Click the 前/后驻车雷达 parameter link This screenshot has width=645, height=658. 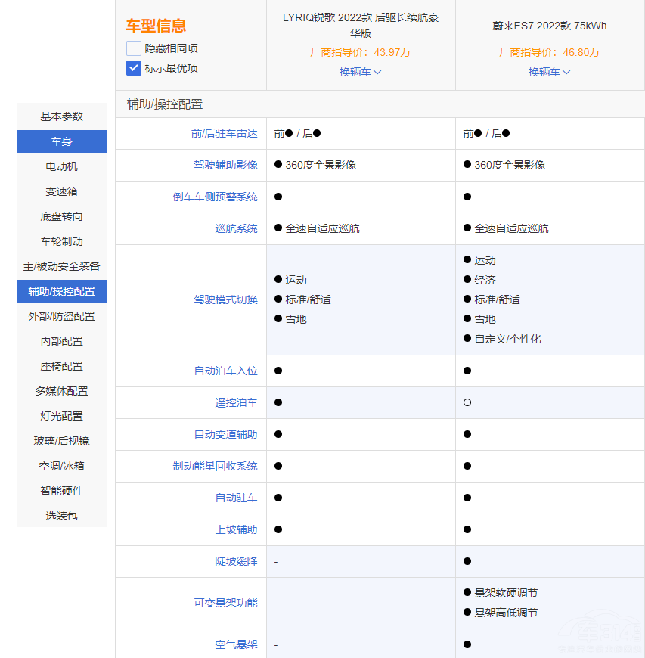pyautogui.click(x=224, y=133)
